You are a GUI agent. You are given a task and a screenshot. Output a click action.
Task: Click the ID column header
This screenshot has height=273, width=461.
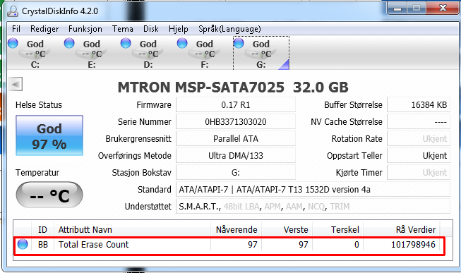(42, 229)
